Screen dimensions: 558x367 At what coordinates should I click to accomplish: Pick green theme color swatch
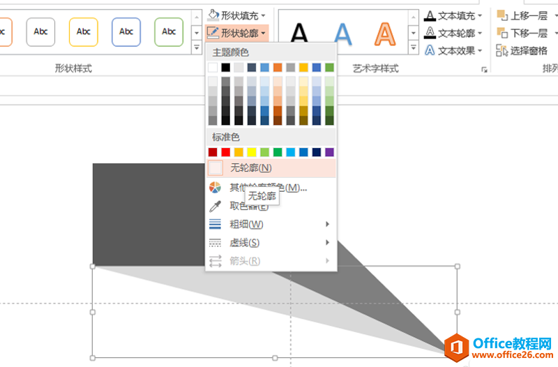[329, 67]
